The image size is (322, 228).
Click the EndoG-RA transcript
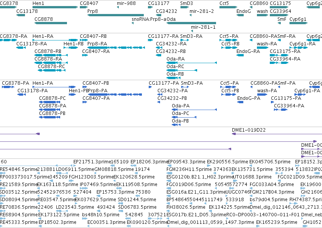pyautogui.click(x=240, y=55)
